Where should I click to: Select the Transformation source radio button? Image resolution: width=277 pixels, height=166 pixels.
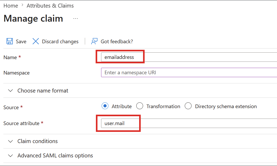(140, 106)
